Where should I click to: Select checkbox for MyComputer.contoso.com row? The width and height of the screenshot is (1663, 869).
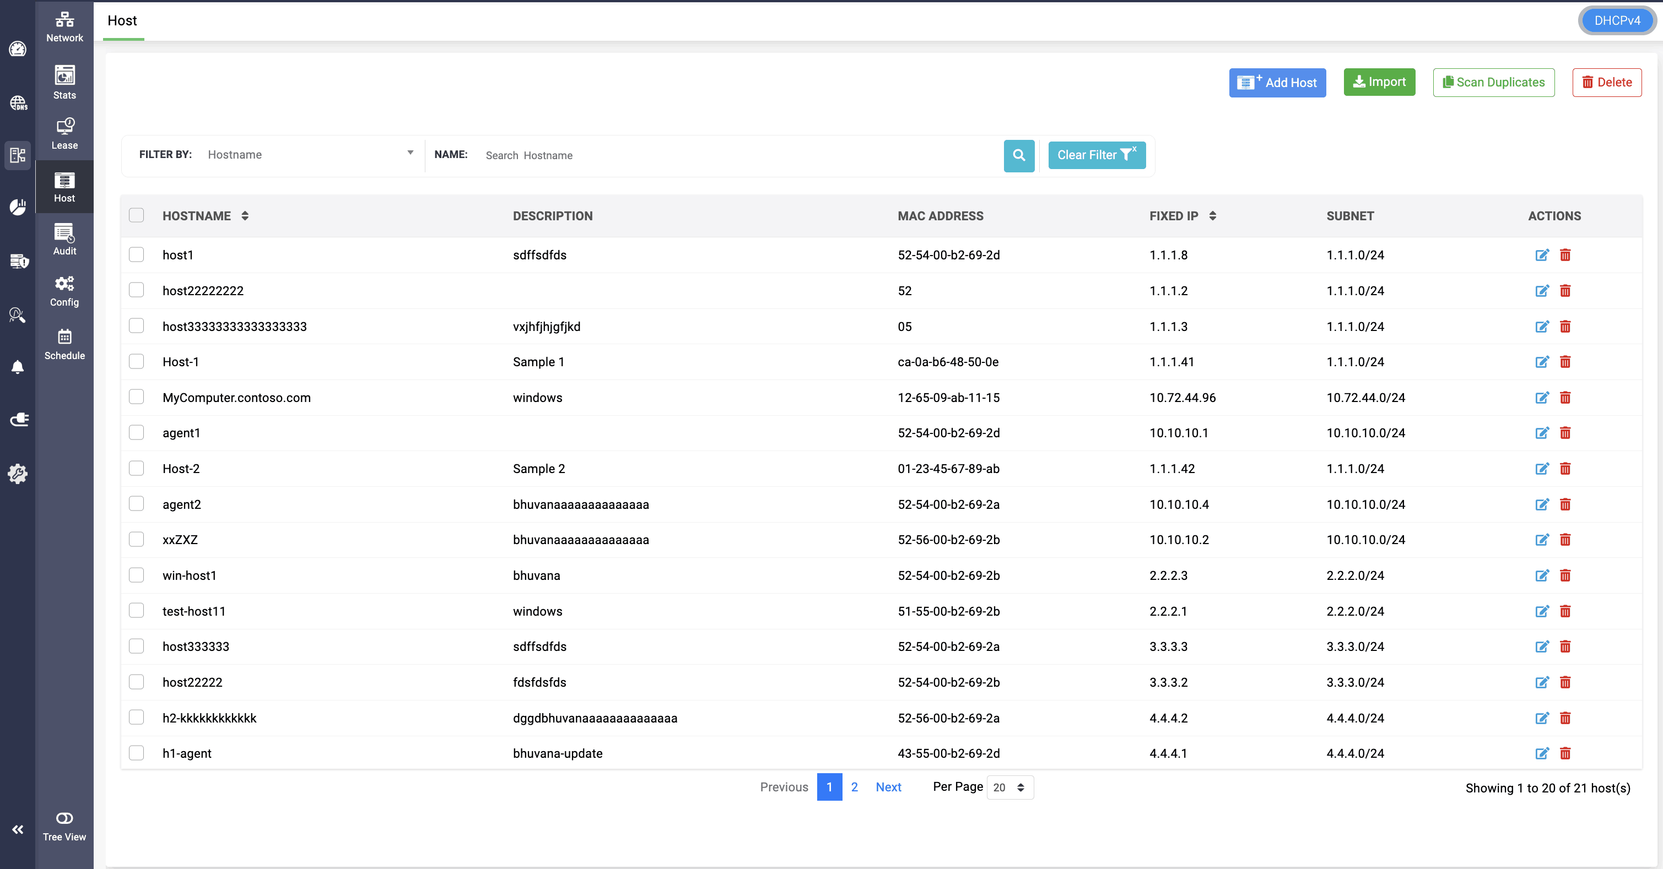pos(136,397)
